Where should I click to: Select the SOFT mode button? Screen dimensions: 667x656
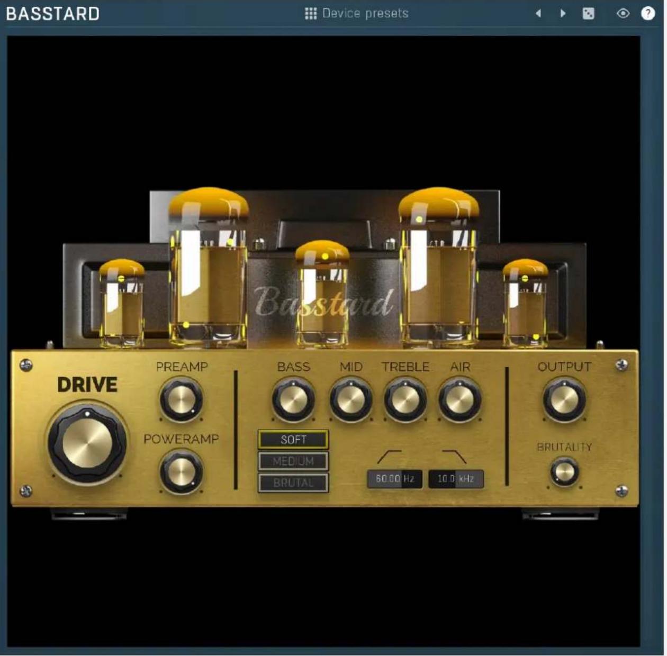click(x=293, y=440)
